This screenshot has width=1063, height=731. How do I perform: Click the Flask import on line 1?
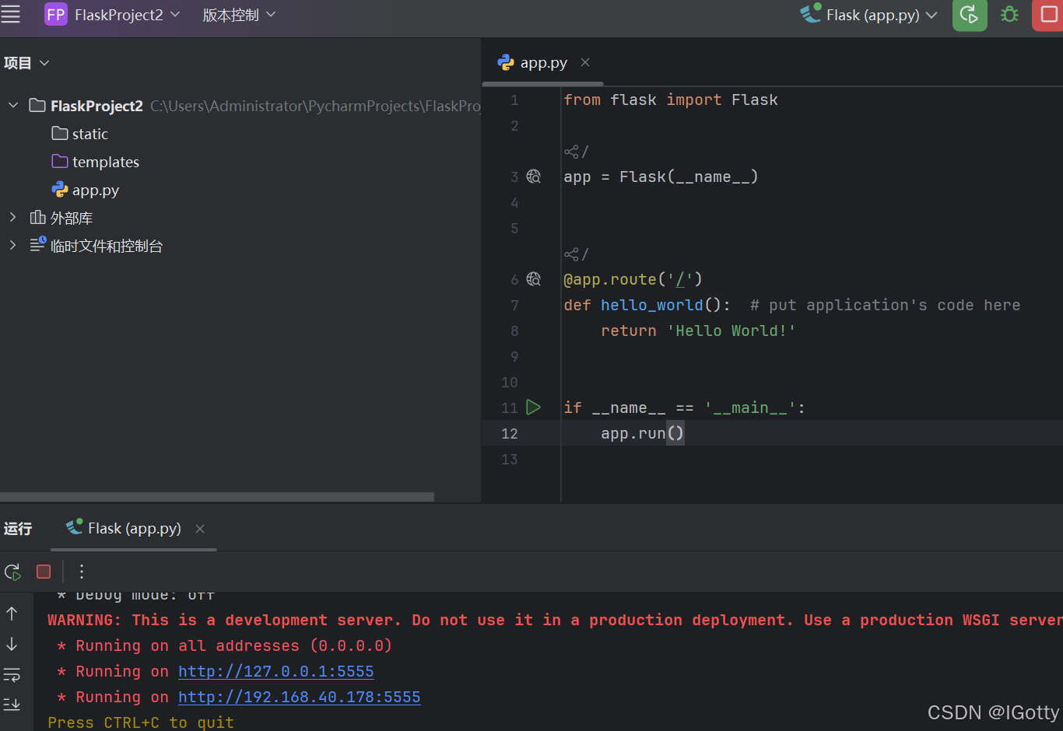coord(754,100)
